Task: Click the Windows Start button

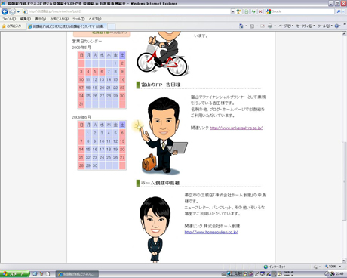Action: click(x=14, y=274)
